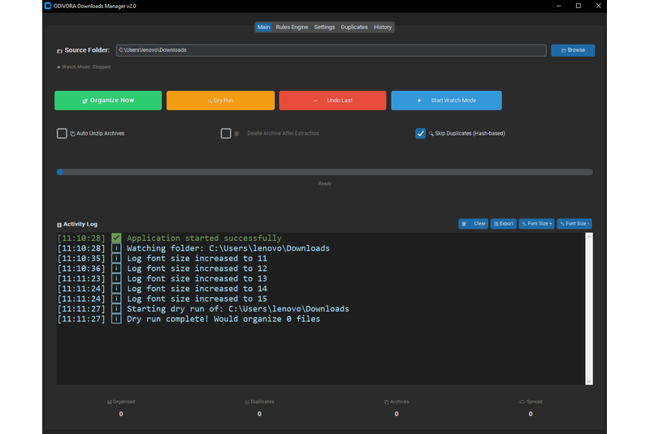Select 'Starting dry run of' log line
650x434 pixels.
(238, 309)
